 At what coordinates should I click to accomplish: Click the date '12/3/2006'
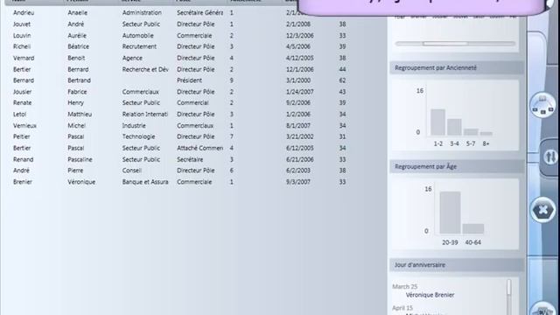coord(299,35)
